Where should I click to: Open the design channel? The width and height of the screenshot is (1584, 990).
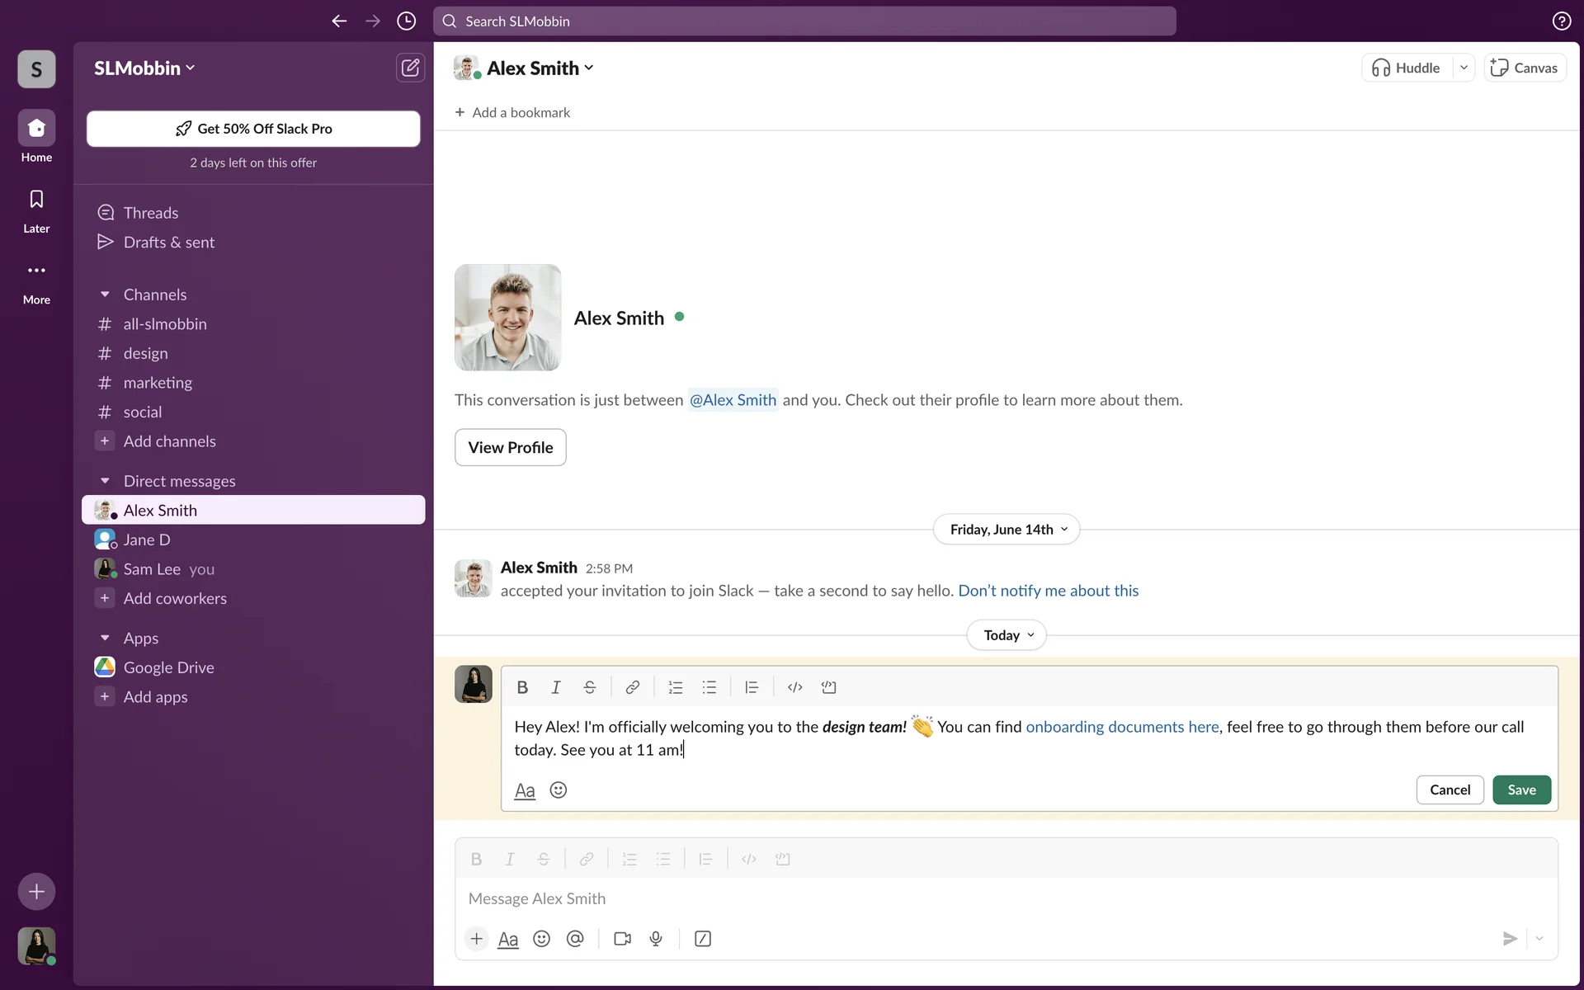(x=145, y=353)
